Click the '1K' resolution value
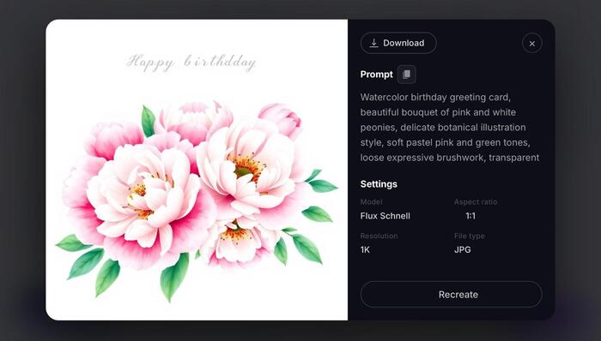This screenshot has width=601, height=341. tap(365, 249)
